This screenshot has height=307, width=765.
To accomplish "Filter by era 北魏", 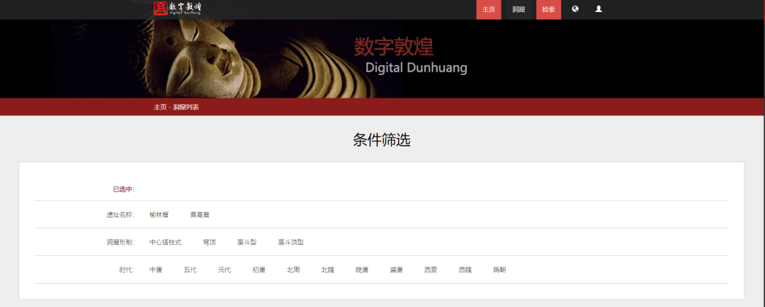I will [327, 270].
